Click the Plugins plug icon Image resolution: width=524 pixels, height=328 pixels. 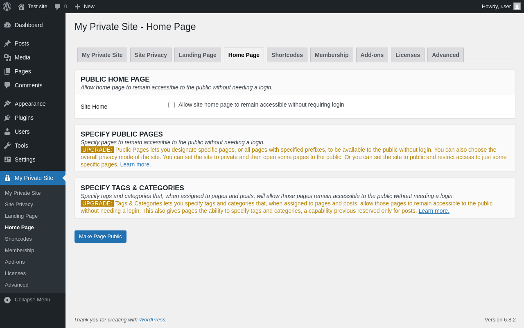7,118
